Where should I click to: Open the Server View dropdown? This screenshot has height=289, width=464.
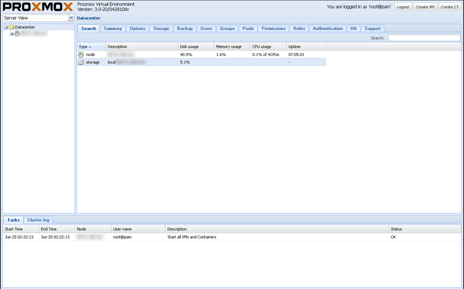coord(72,18)
